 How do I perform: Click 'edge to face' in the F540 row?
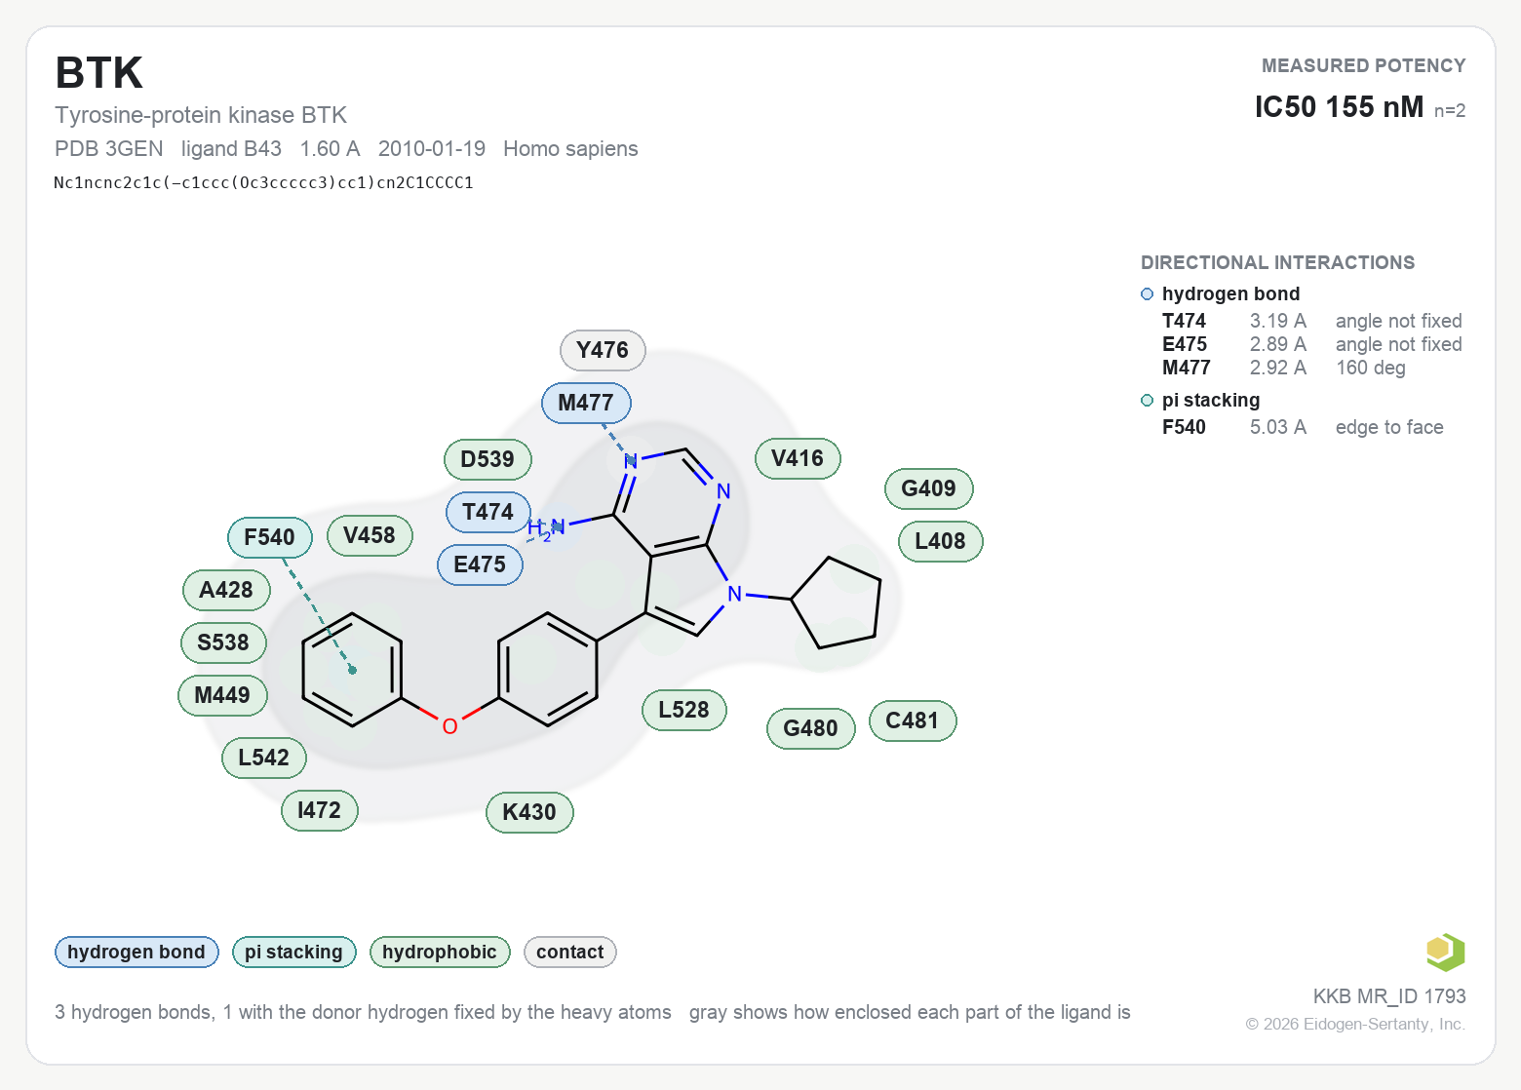(x=1389, y=428)
